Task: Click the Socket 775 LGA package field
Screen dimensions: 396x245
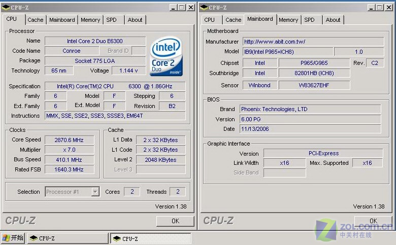Action: point(95,61)
